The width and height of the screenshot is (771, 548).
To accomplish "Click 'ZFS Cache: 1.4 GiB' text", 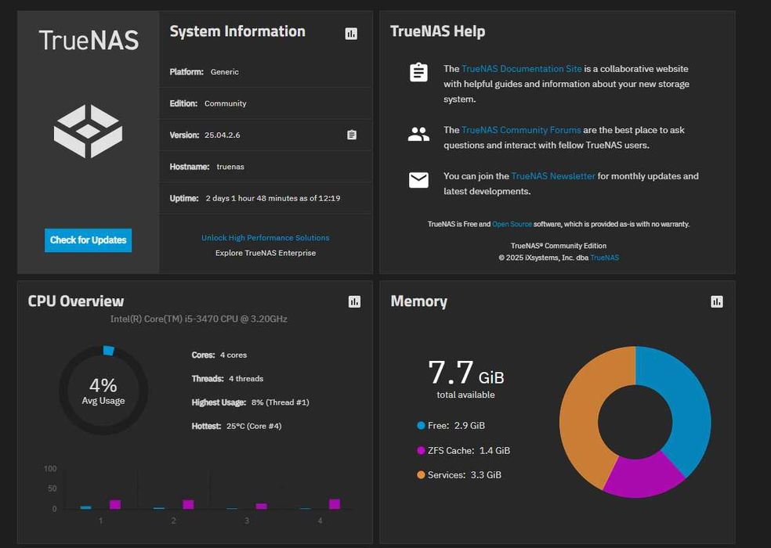I will [x=469, y=450].
